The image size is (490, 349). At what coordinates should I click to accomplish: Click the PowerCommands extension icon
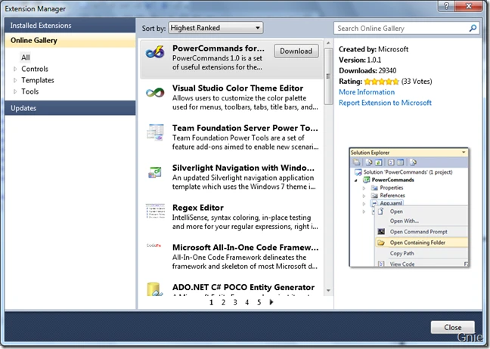tap(155, 53)
